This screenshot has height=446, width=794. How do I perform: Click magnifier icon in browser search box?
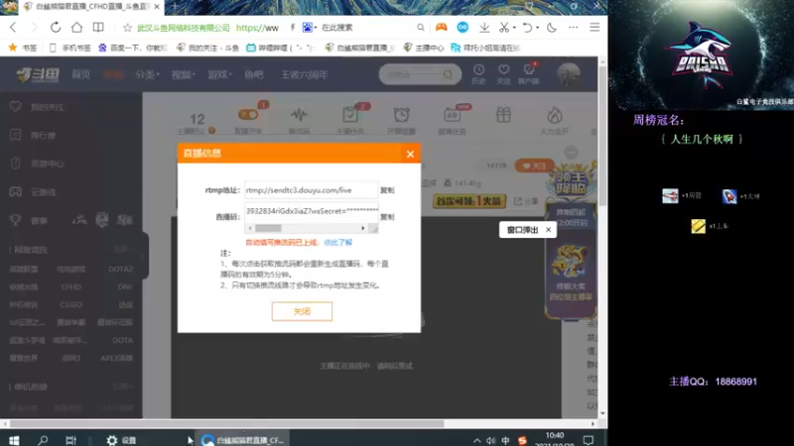pos(420,28)
